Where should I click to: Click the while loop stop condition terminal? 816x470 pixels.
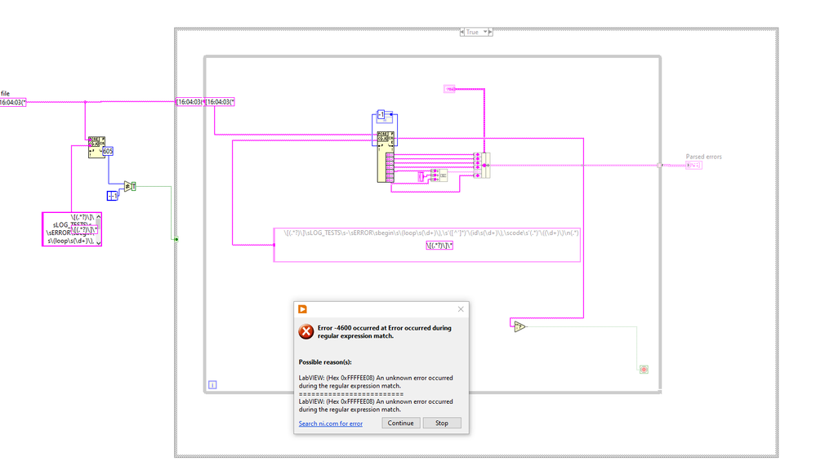pos(644,369)
